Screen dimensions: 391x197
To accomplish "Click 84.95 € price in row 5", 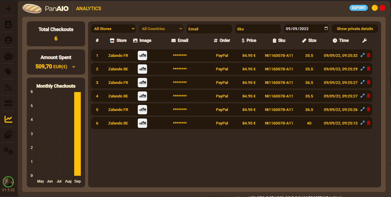I will pos(249,110).
